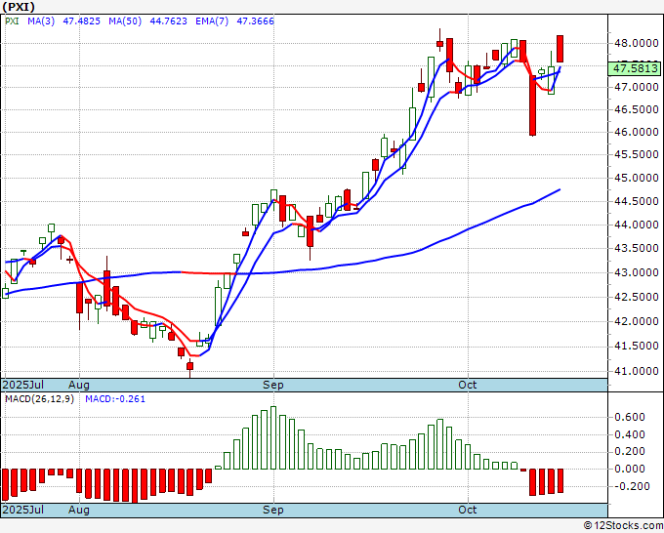The image size is (664, 533).
Task: Click the Sep label on price chart axis
Action: coord(273,385)
